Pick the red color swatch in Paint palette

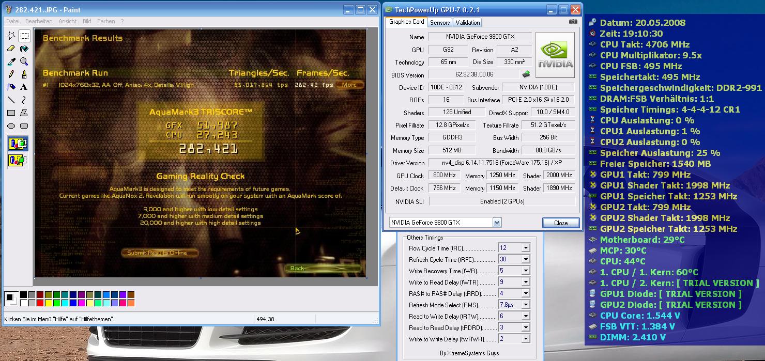[40, 303]
